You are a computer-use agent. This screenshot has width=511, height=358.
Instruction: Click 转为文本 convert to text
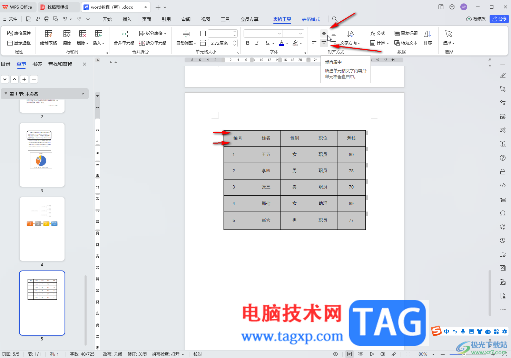tap(406, 43)
